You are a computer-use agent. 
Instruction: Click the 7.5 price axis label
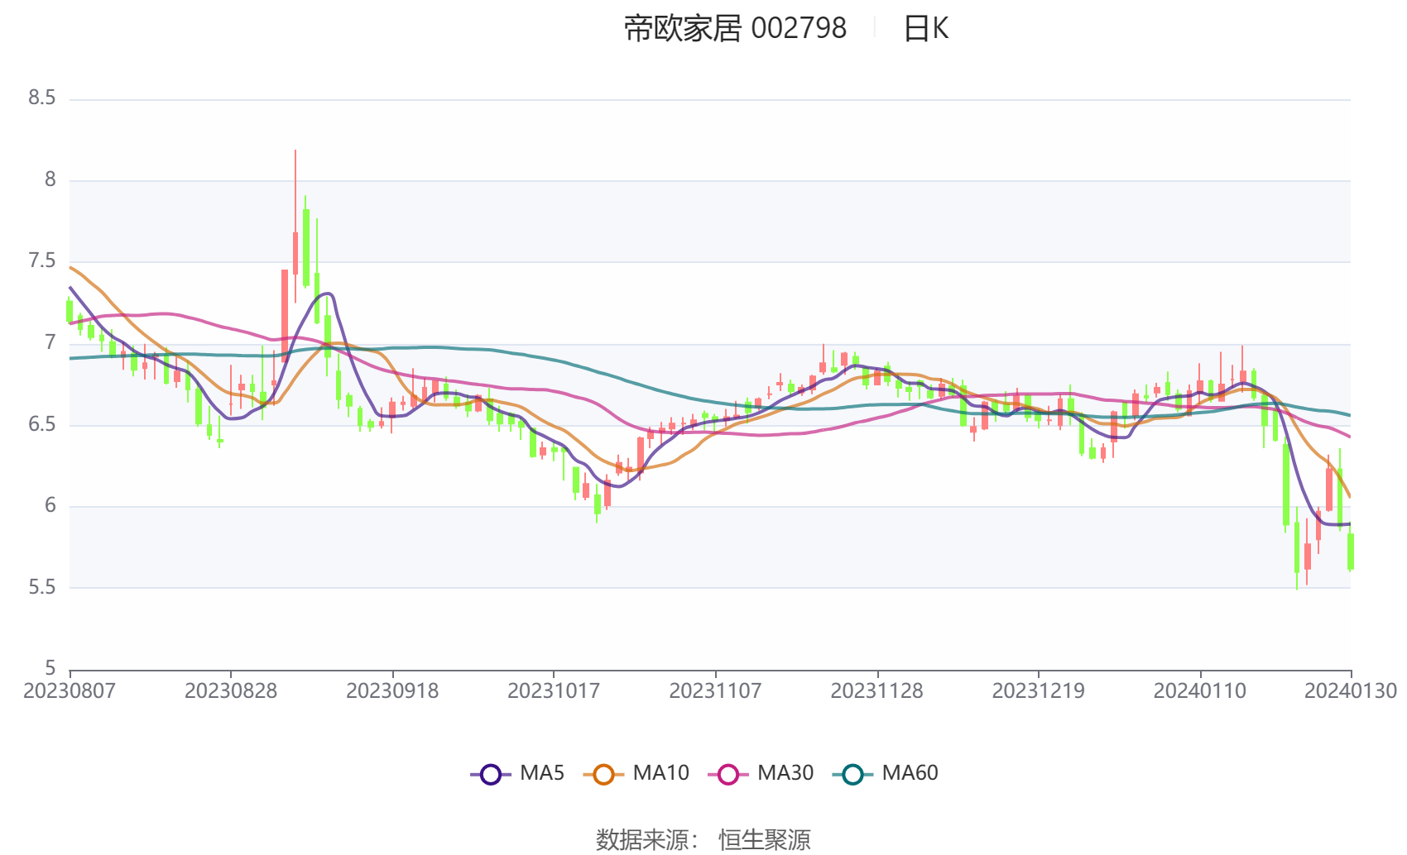[x=42, y=262]
